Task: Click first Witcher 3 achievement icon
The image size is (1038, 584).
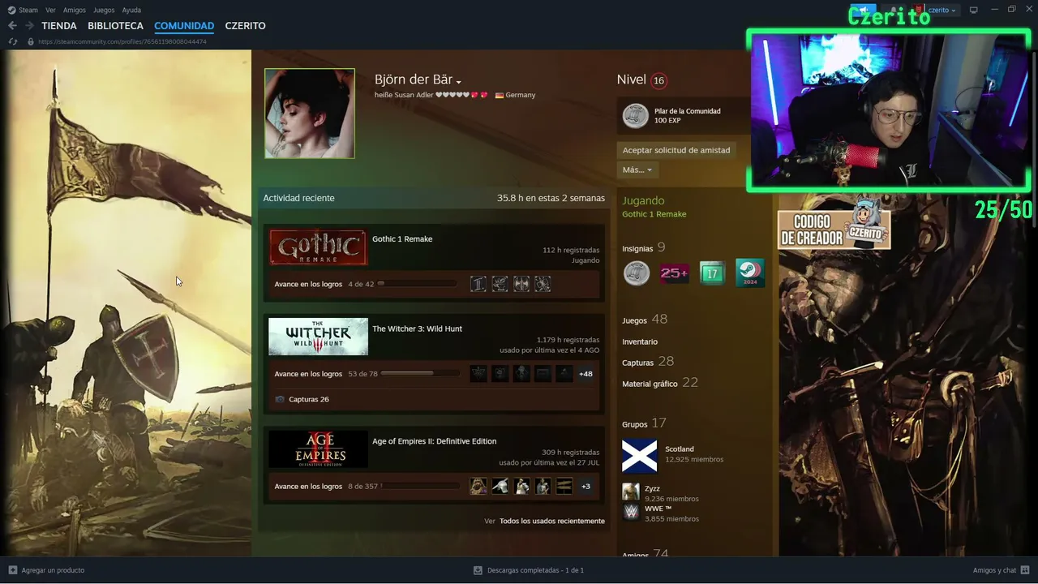Action: [478, 374]
